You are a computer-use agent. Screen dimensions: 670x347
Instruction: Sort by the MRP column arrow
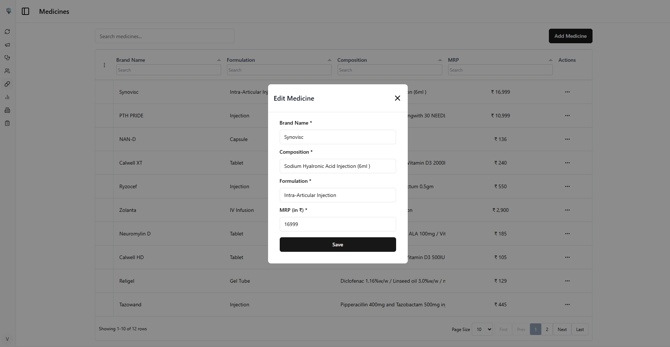550,60
